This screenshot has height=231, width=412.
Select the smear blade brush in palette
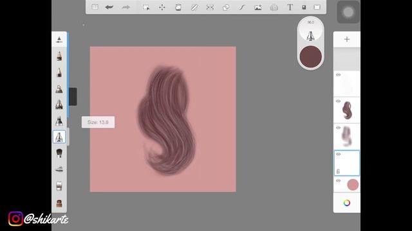59,169
